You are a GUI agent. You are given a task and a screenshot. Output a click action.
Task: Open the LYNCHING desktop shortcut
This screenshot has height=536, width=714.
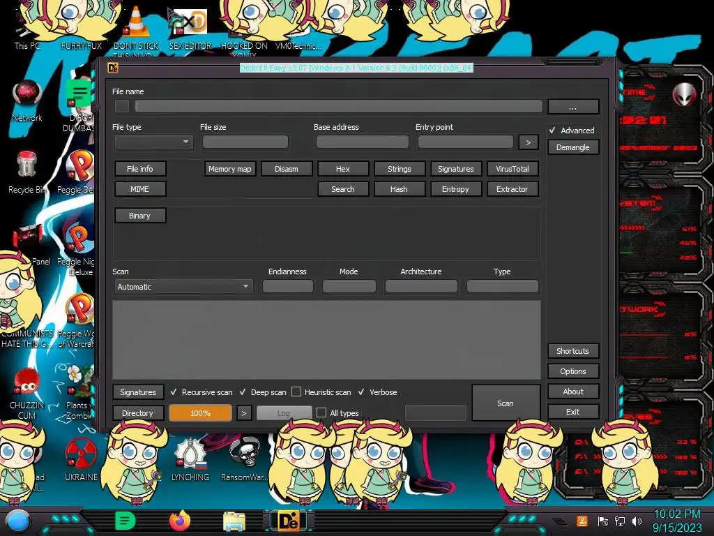click(x=190, y=459)
